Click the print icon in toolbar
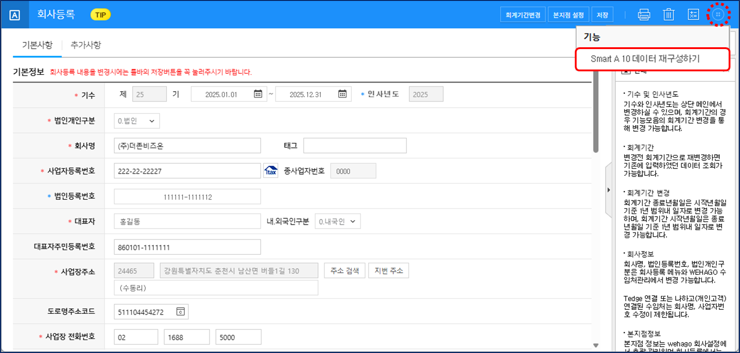This screenshot has width=740, height=353. 644,15
